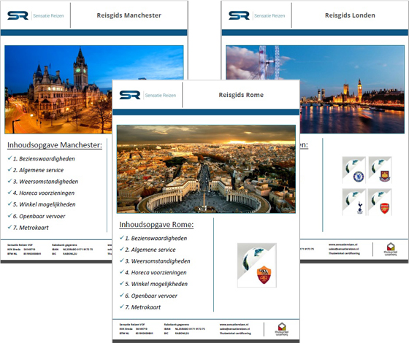Select the Tottenham club badge tile
Viewport: 409px width, 343px height.
coord(354,202)
